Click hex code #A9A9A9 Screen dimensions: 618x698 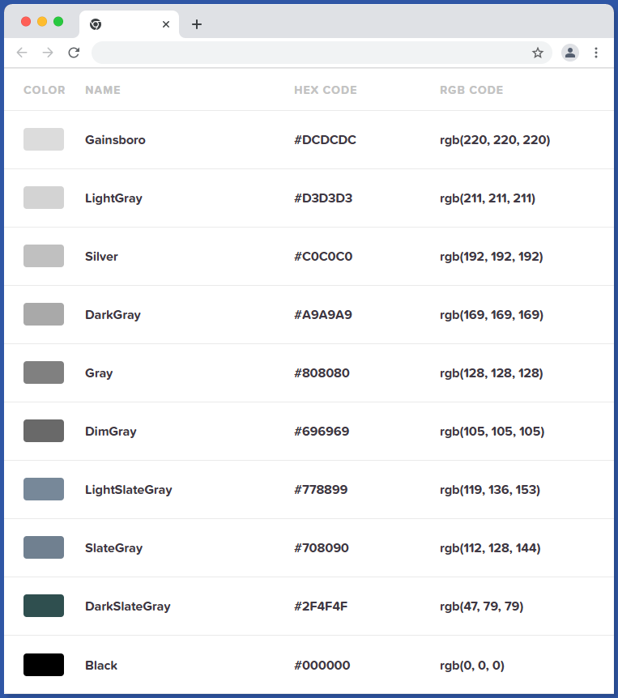click(323, 315)
